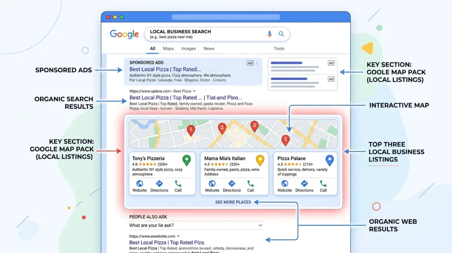The height and width of the screenshot is (253, 452).
Task: Click the Pizza Palace listing title
Action: point(291,158)
